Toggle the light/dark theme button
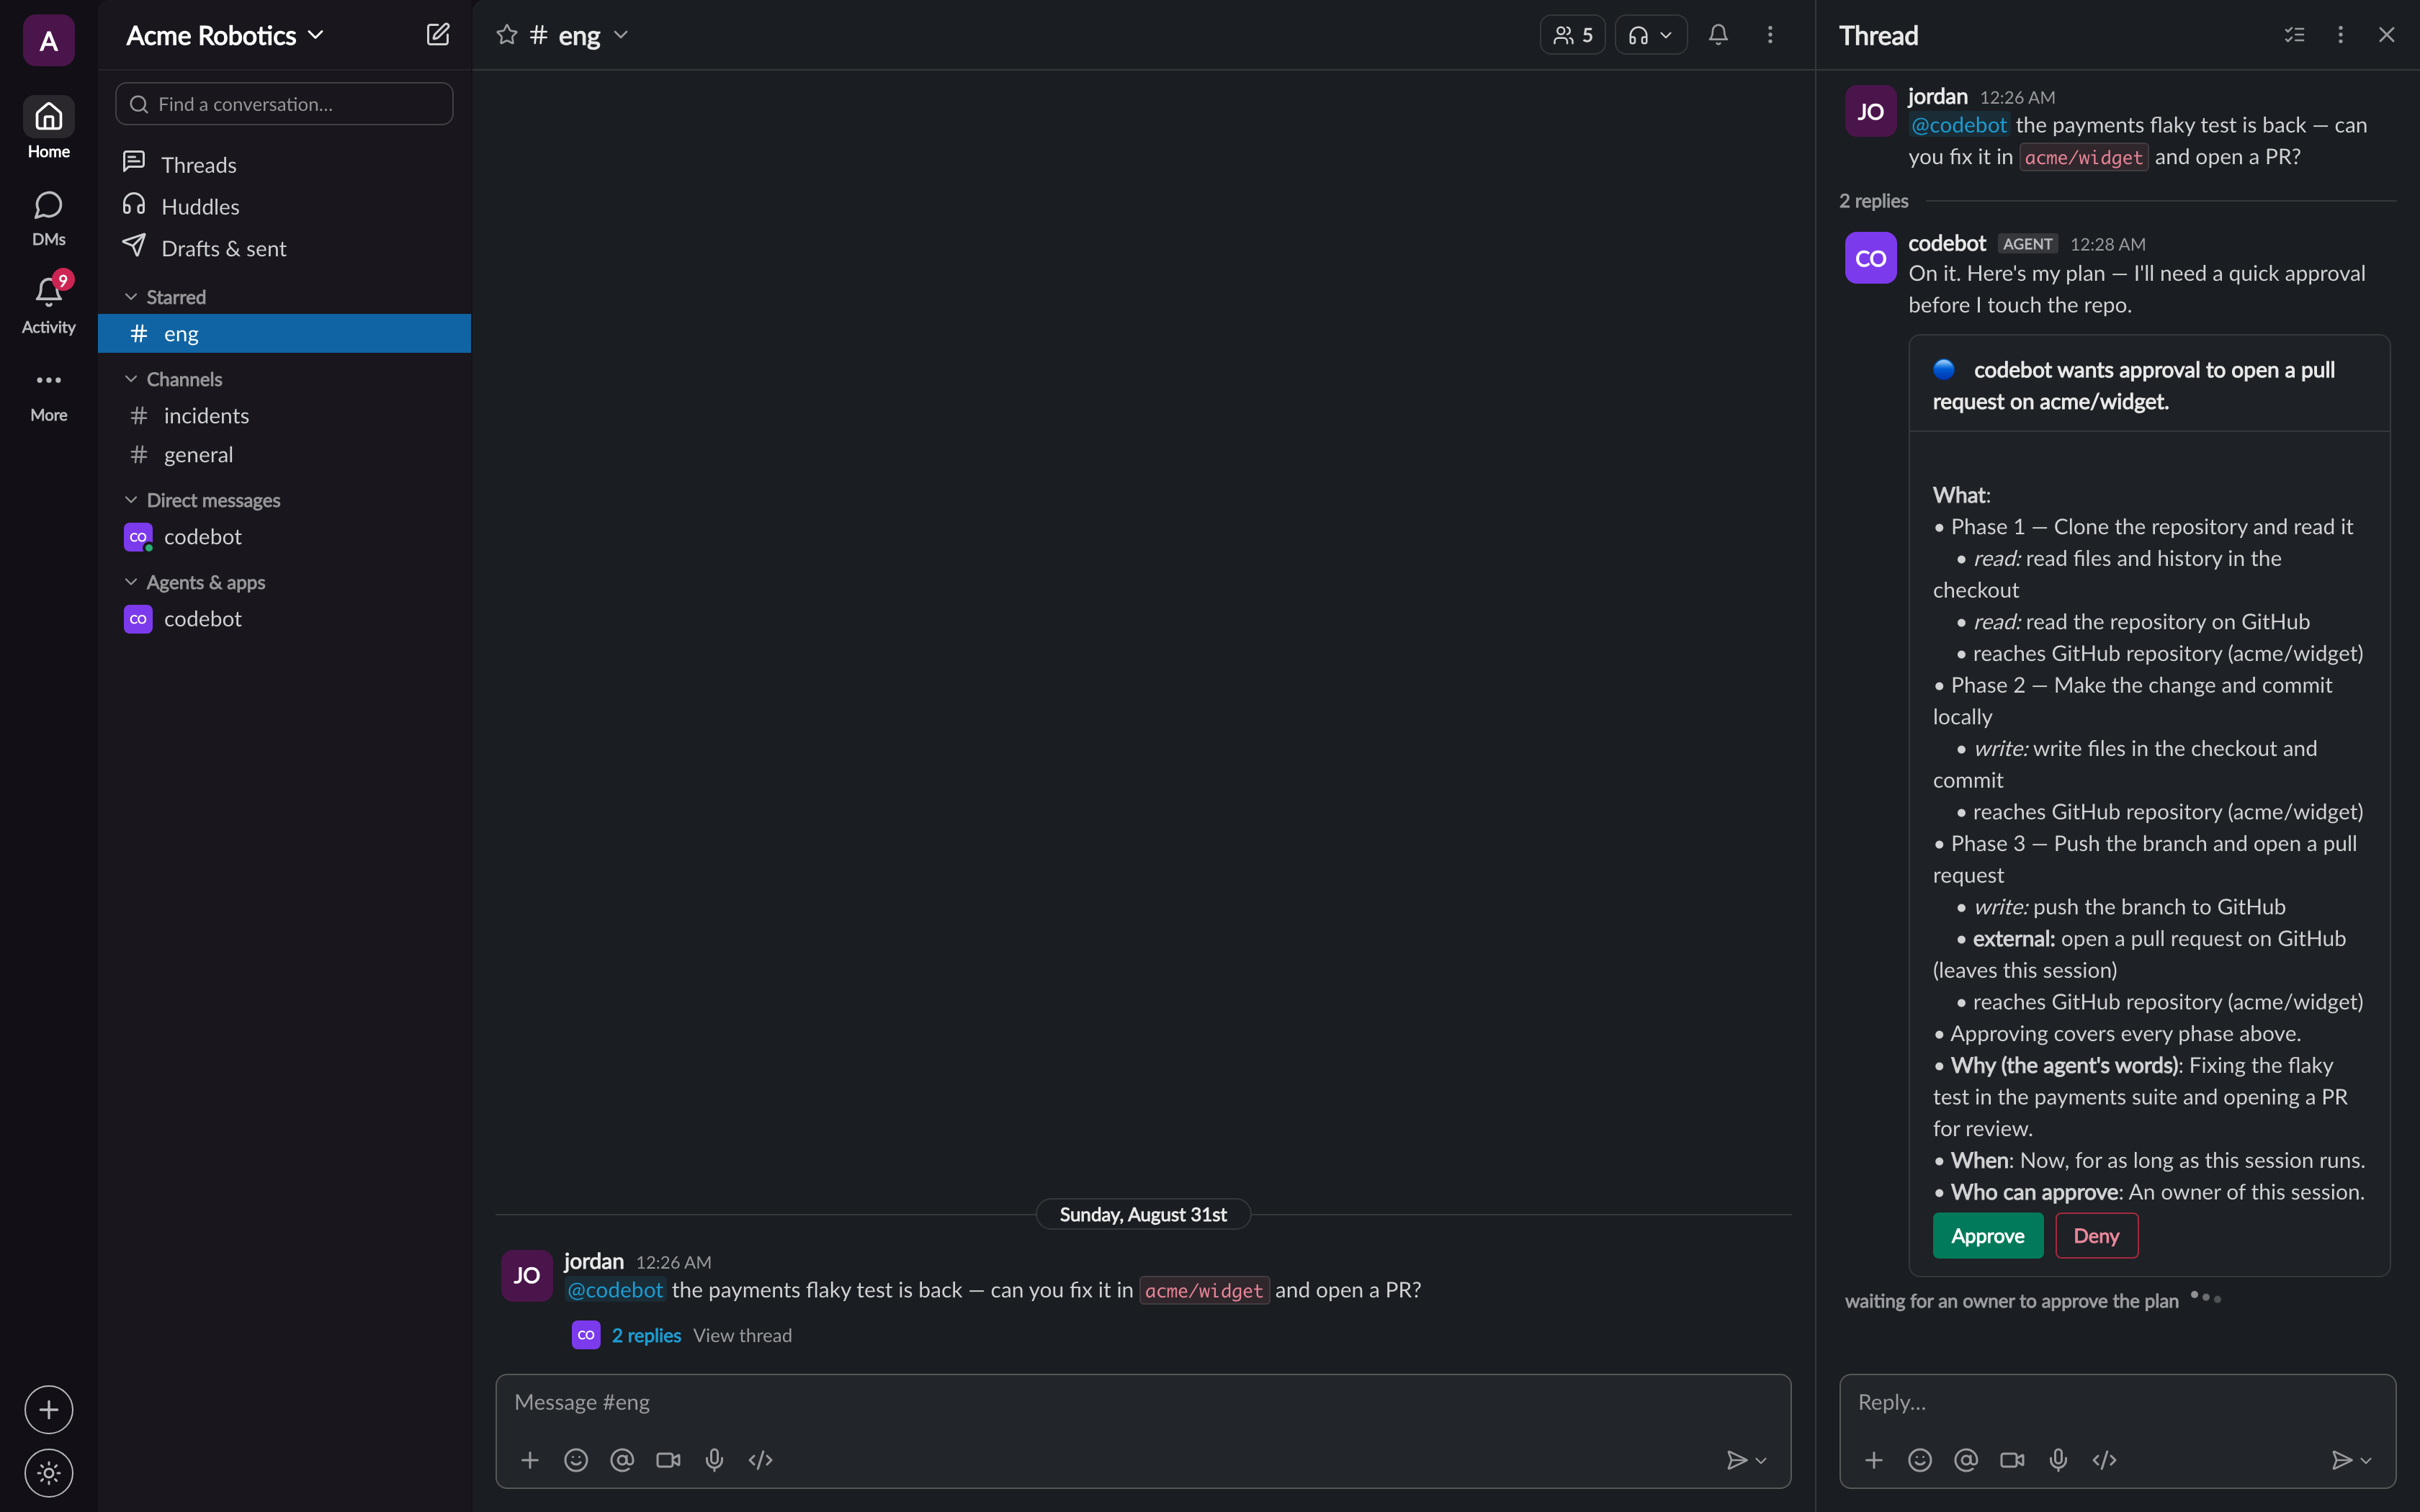The width and height of the screenshot is (2420, 1512). click(48, 1473)
